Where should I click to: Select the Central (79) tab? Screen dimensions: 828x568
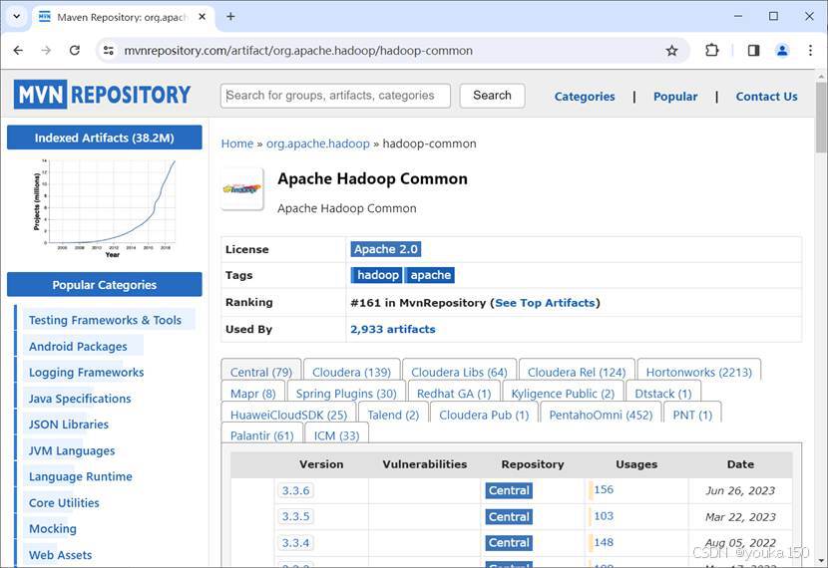pos(260,372)
